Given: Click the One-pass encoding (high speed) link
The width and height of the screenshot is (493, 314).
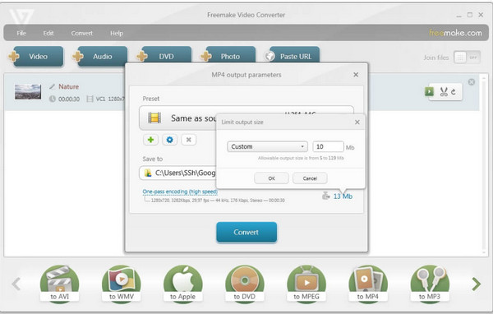Looking at the screenshot, I should pos(180,192).
